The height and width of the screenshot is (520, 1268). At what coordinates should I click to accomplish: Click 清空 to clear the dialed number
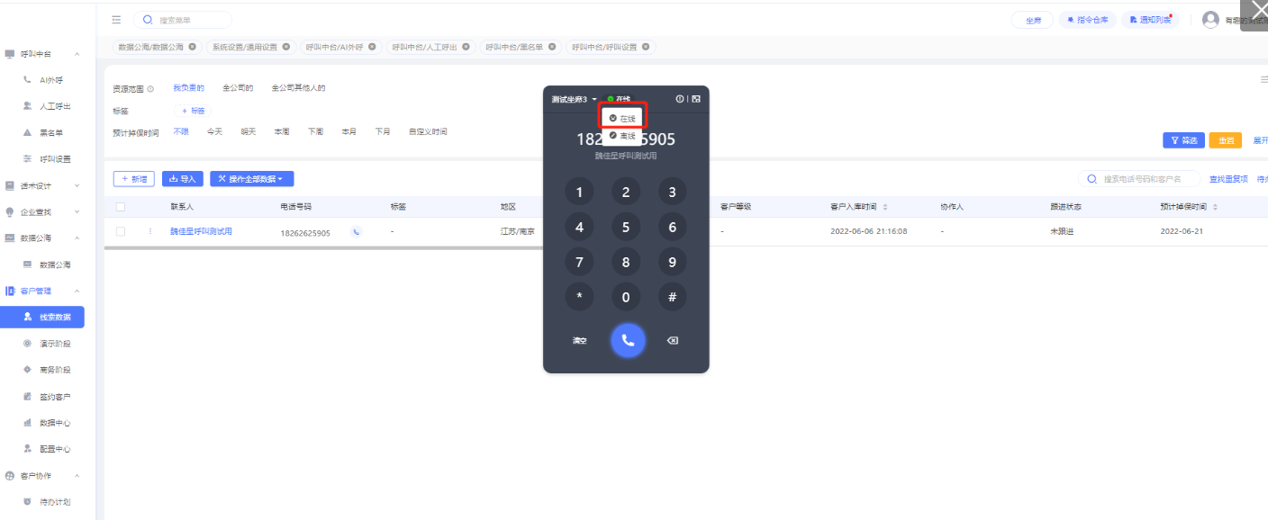tap(580, 341)
